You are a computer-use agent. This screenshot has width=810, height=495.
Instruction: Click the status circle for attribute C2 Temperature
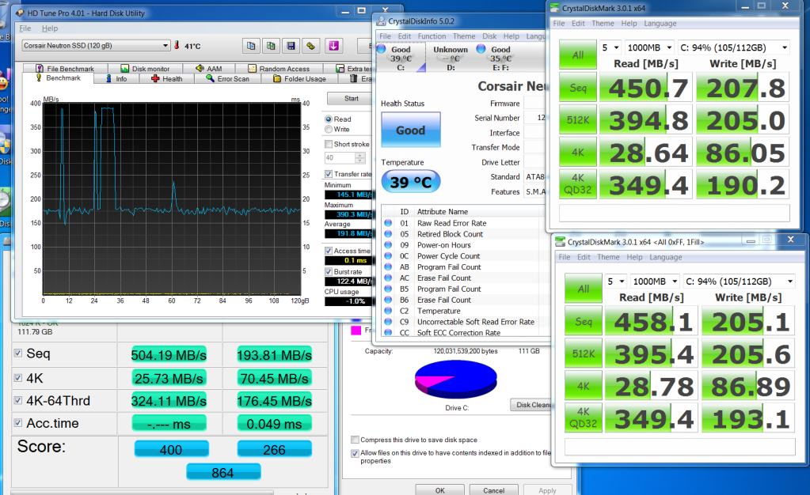pyautogui.click(x=388, y=311)
